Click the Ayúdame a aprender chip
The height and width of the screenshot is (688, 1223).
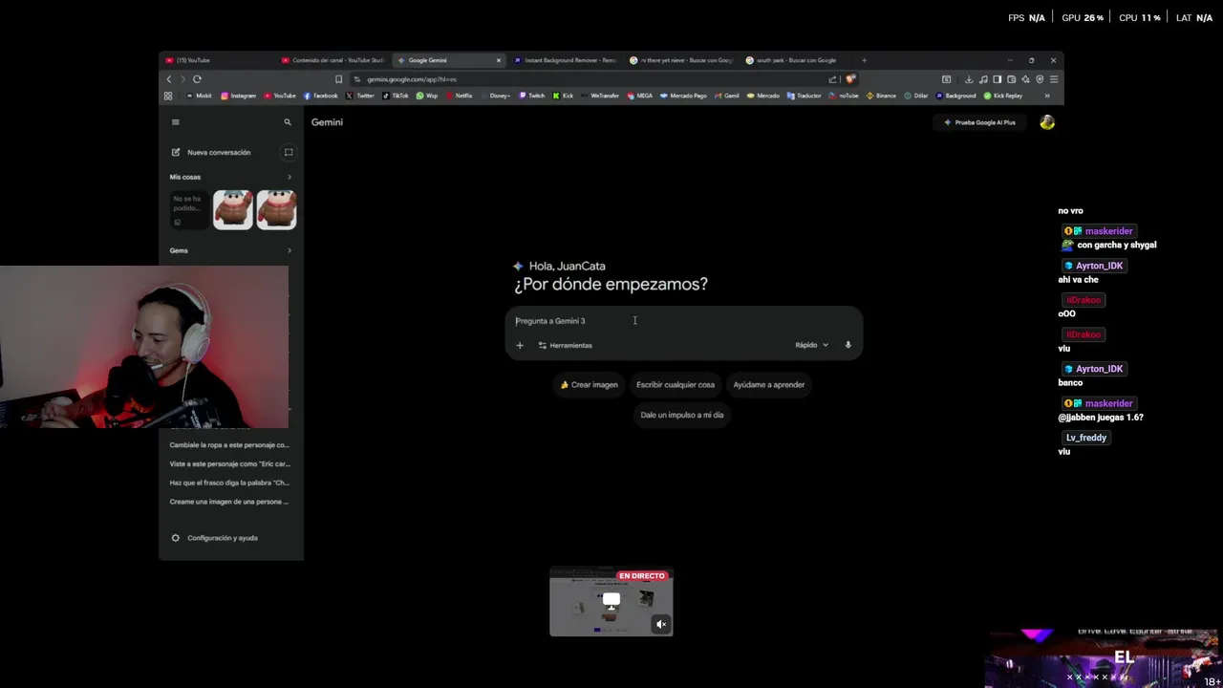click(x=769, y=385)
